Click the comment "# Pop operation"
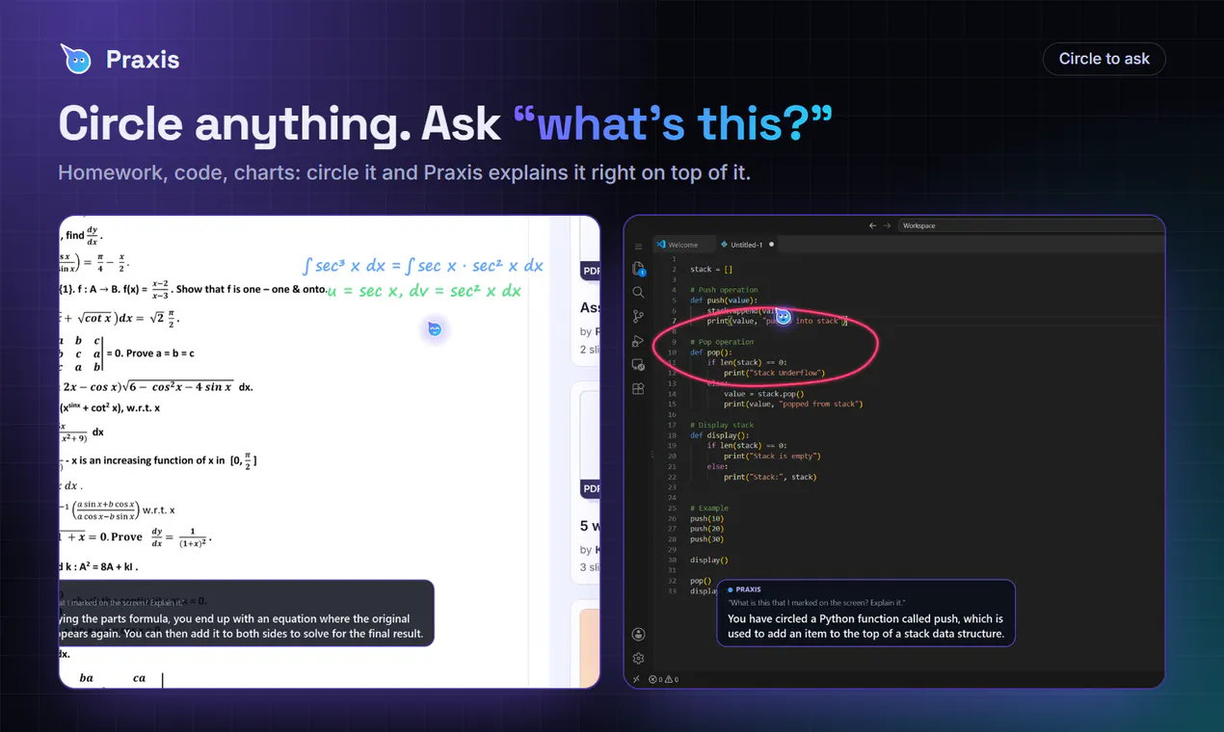 pos(722,342)
